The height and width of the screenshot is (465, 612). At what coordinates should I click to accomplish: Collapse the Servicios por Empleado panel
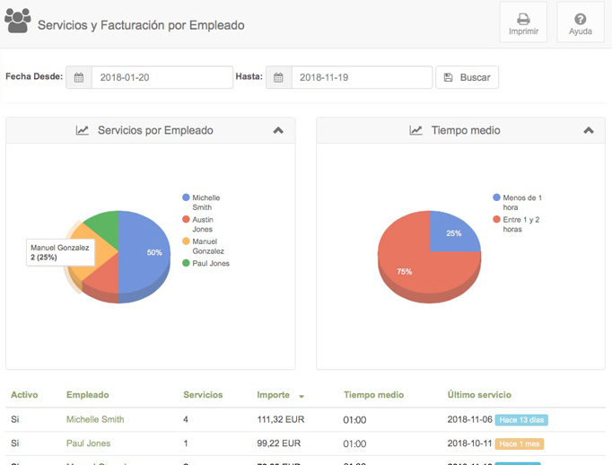pyautogui.click(x=278, y=131)
